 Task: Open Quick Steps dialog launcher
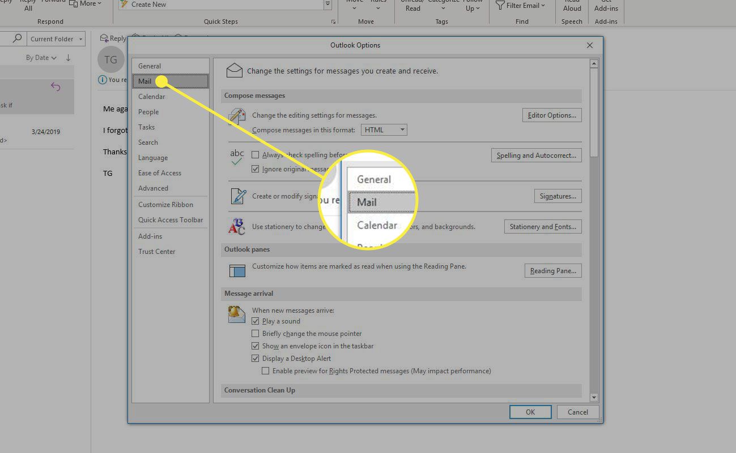pyautogui.click(x=333, y=22)
